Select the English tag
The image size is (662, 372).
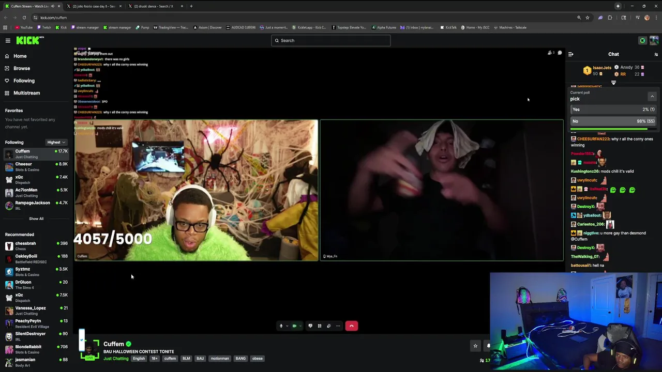click(139, 359)
